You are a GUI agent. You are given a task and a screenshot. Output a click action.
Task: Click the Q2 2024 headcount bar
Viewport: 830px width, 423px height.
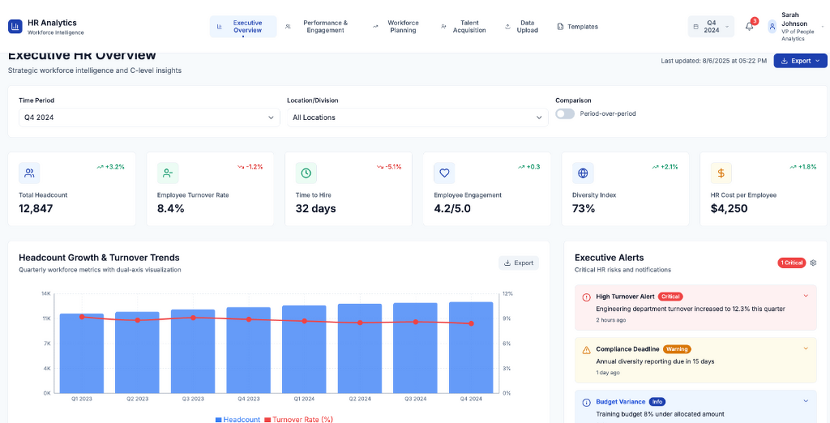point(360,348)
